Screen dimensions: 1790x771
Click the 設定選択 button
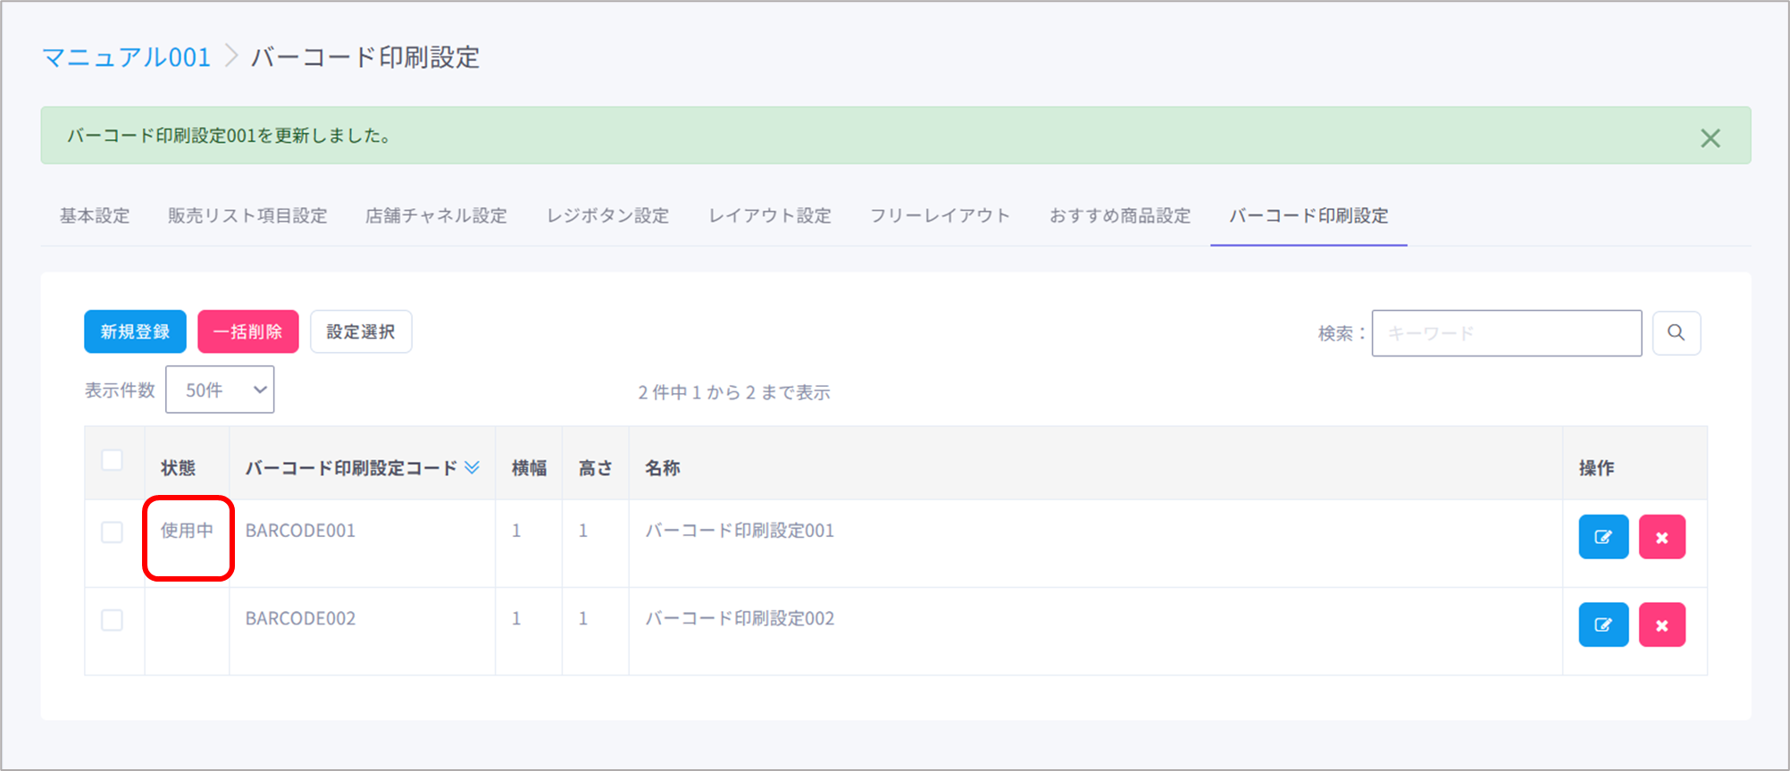[361, 332]
